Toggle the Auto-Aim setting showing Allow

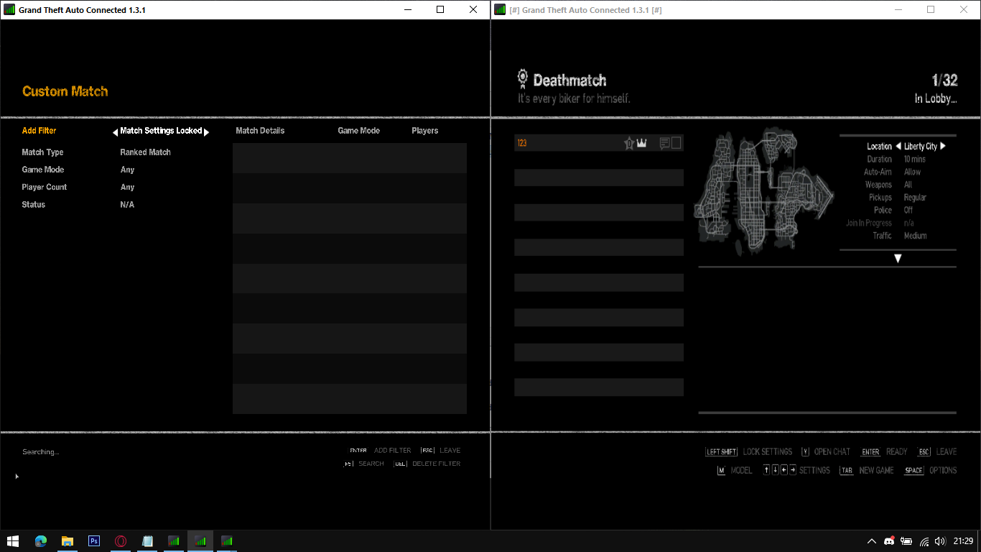(x=912, y=172)
